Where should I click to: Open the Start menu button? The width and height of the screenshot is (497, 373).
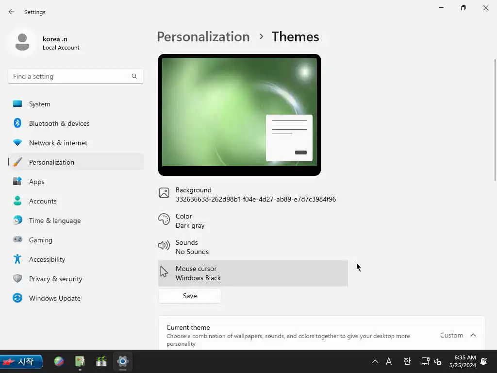[x=21, y=361]
